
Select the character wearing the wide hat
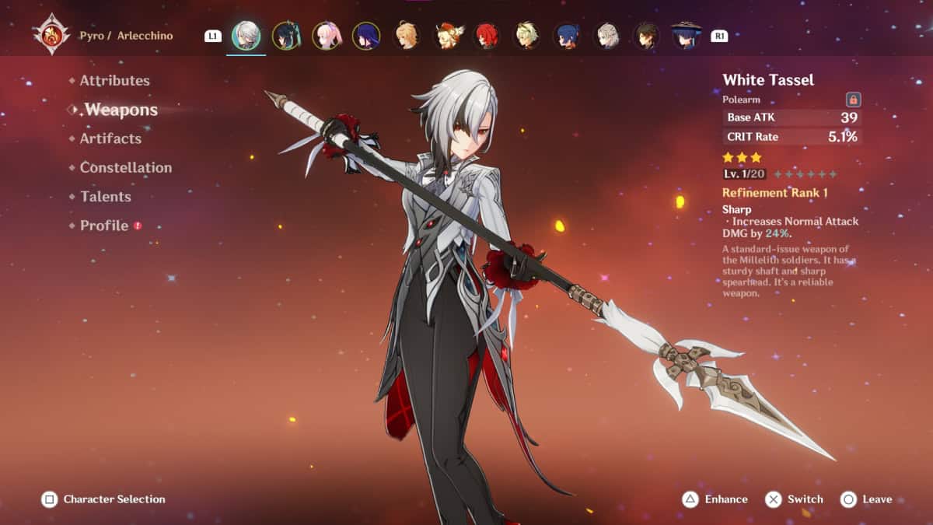pyautogui.click(x=686, y=36)
